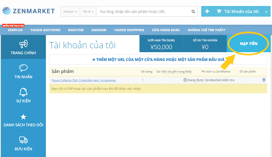
Task: Open 'KHÔNG THỂ TÌM THẤY?' menu item
Action: [207, 30]
